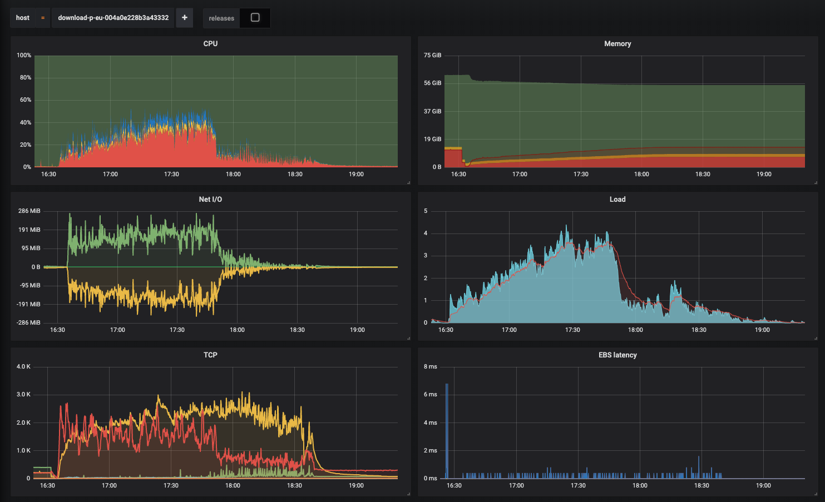Open the Net I/O panel title menu
The image size is (825, 502).
(x=210, y=199)
